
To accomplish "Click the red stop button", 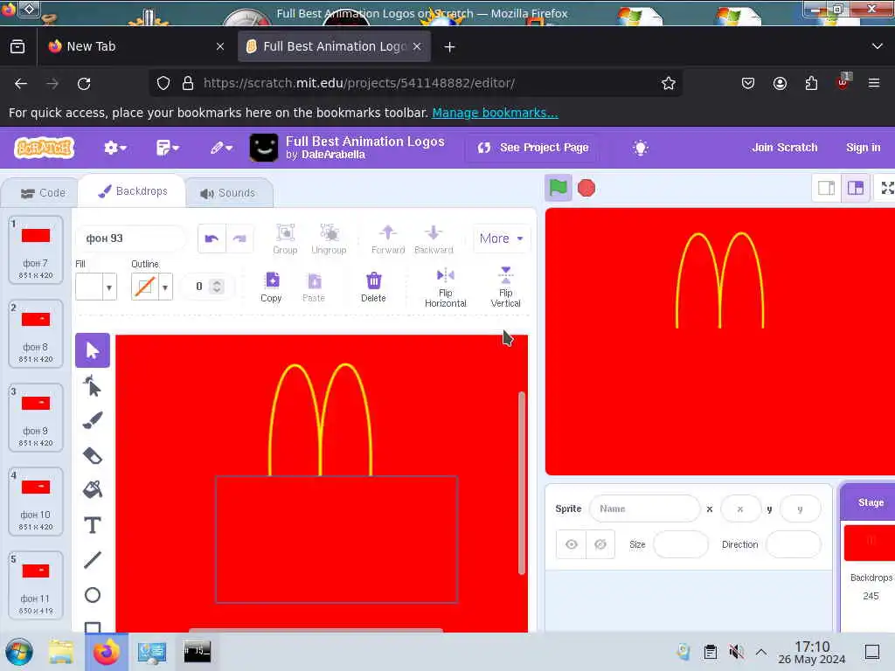I will click(x=586, y=188).
